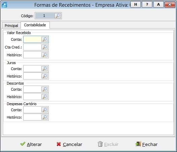The height and width of the screenshot is (152, 177).
Task: Click the H button in title bar
Action: [136, 4]
